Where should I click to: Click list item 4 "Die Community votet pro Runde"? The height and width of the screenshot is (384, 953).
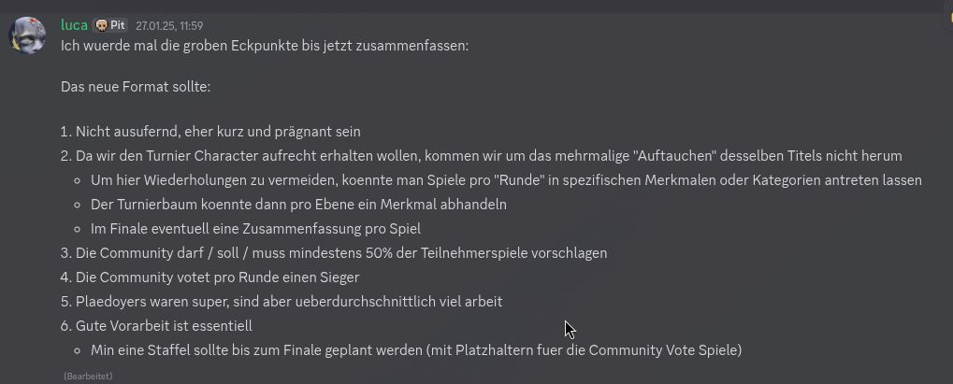pyautogui.click(x=217, y=277)
